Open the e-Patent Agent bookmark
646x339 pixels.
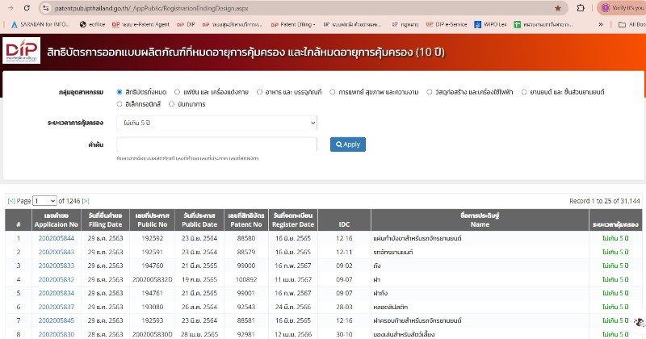point(145,24)
